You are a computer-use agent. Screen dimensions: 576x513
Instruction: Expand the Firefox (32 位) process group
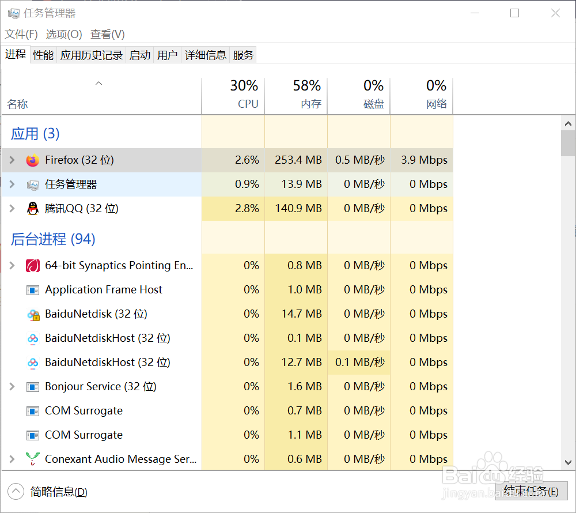(x=12, y=160)
